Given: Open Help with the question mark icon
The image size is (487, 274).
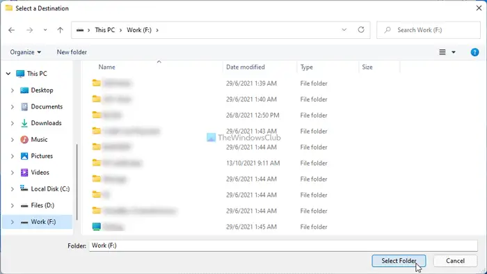Looking at the screenshot, I should 474,52.
